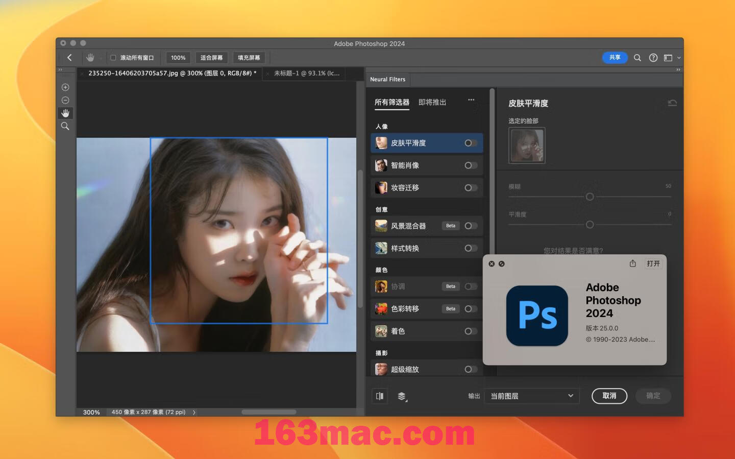Click the 着色 filter icon
The width and height of the screenshot is (735, 459).
point(381,331)
